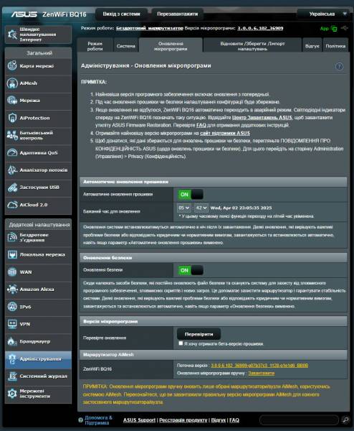Switch to Режим роботи tab
This screenshot has height=431, width=354.
95,46
